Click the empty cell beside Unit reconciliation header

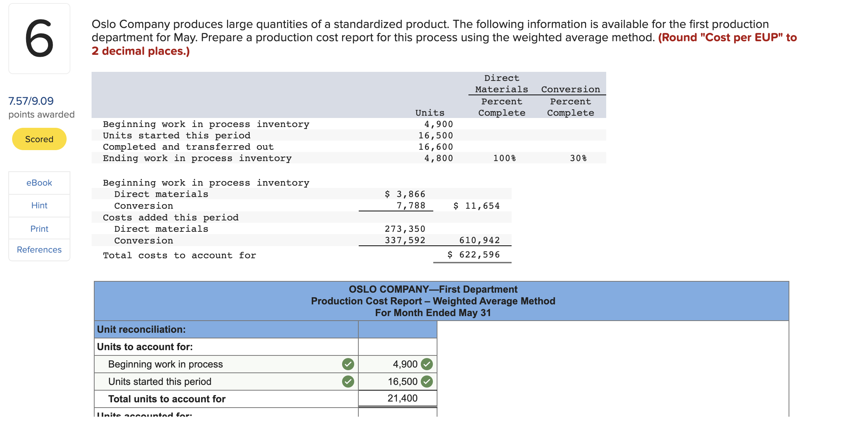click(x=397, y=329)
